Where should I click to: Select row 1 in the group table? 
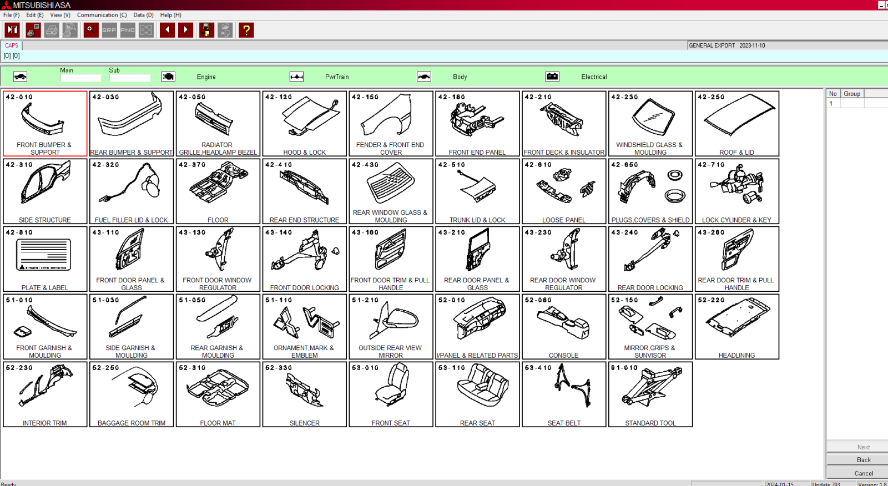point(857,103)
